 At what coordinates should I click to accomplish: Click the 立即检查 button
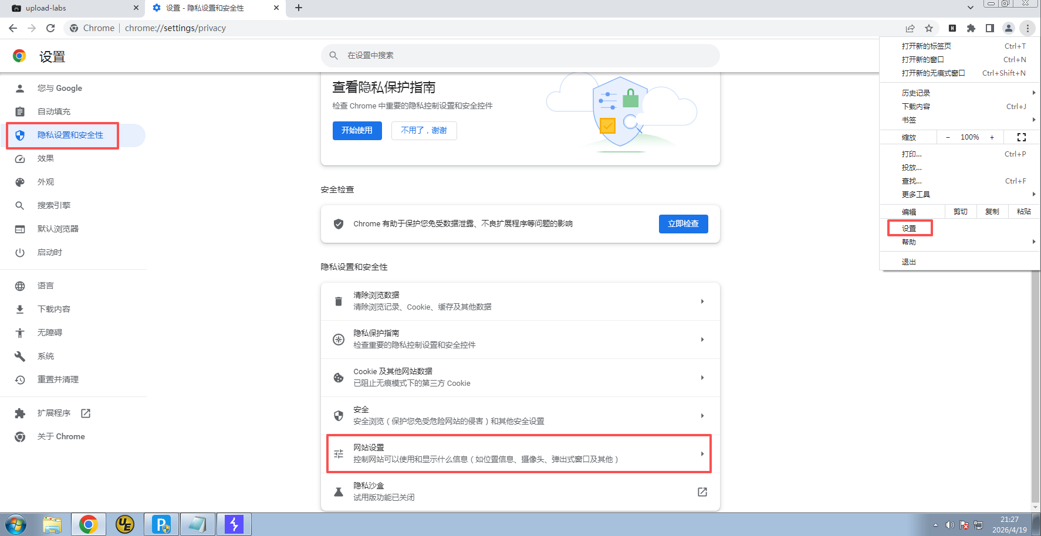point(683,223)
